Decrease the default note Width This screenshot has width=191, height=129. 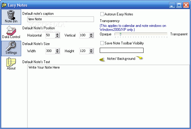pos(57,52)
